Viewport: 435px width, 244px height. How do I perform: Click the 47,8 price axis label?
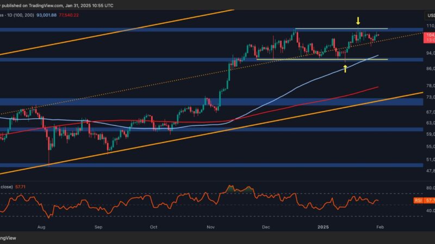(431, 171)
